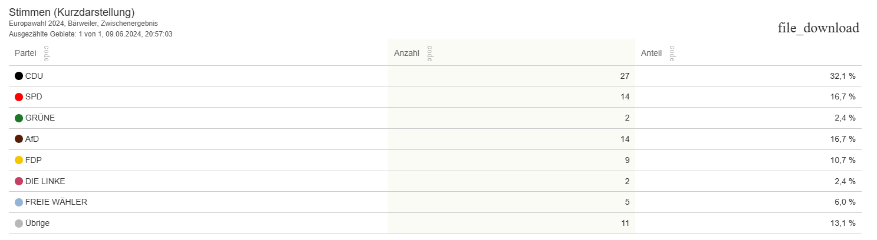Image resolution: width=877 pixels, height=240 pixels.
Task: Click the brown AfD color dot
Action: pos(19,139)
